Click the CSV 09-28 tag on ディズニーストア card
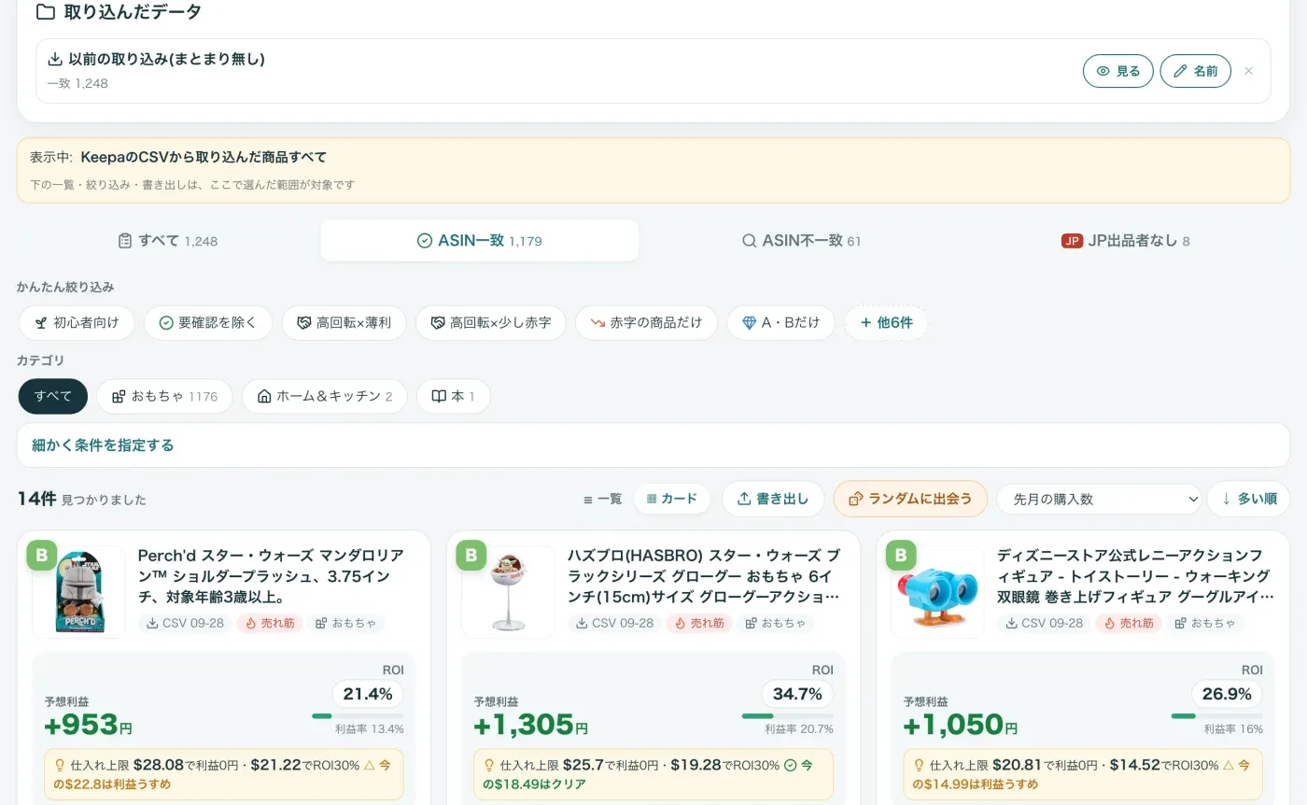Image resolution: width=1307 pixels, height=805 pixels. [1044, 623]
